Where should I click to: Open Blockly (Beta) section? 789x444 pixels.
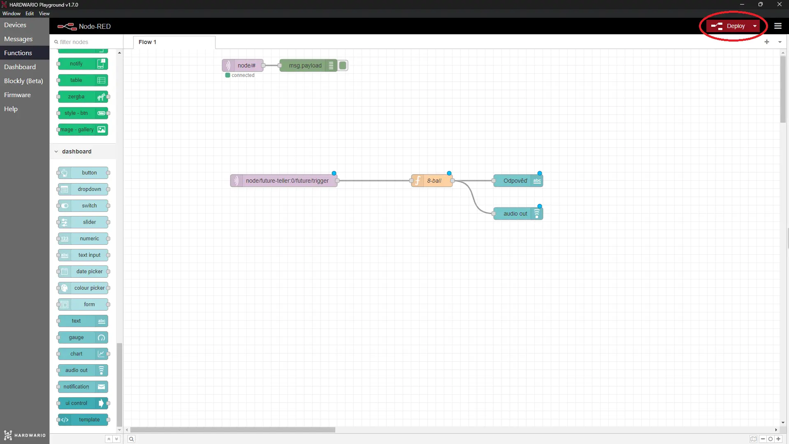25,81
